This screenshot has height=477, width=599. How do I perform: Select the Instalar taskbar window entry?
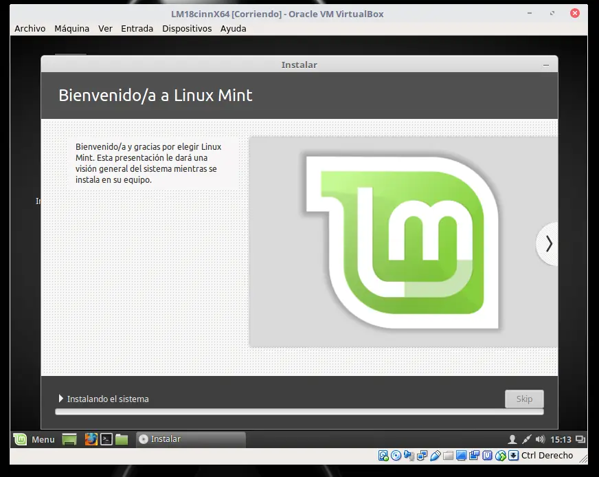(x=191, y=440)
